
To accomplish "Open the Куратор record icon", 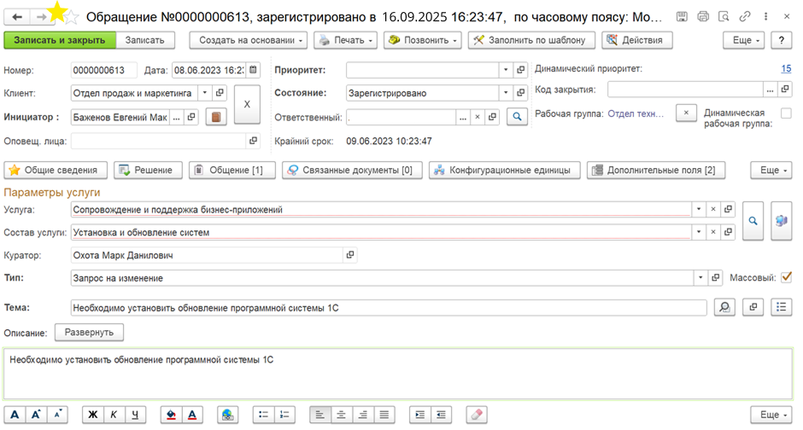I will (350, 254).
